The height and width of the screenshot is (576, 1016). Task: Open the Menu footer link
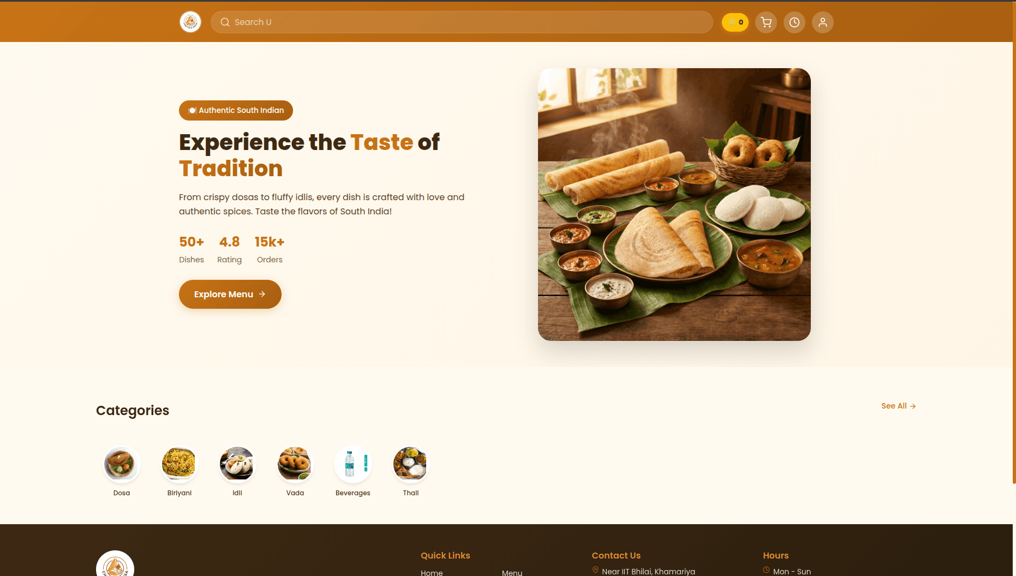(x=512, y=572)
